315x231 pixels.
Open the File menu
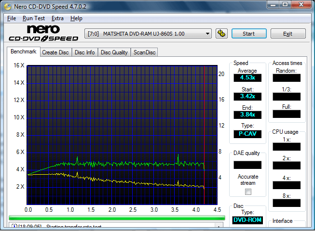[12, 18]
